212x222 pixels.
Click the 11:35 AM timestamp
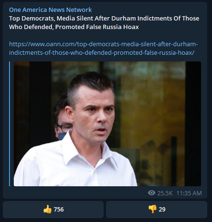(x=189, y=193)
